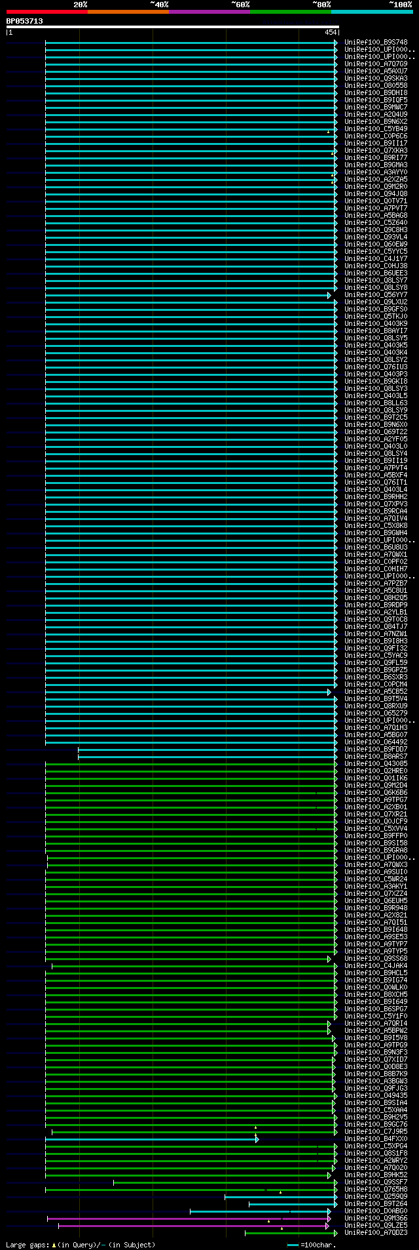Click label UniRef100_Q7XKA3

pyautogui.click(x=376, y=150)
